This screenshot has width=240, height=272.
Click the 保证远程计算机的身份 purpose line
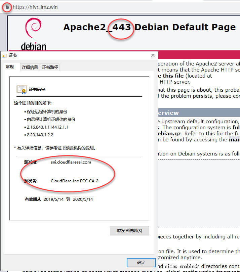[x=47, y=112]
